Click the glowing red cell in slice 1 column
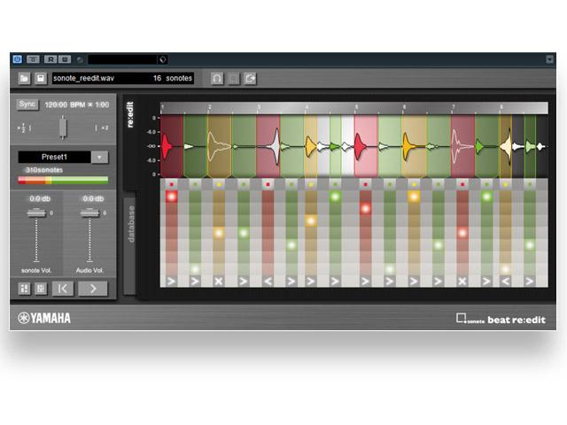Viewport: 567px width, 425px height. click(x=171, y=197)
